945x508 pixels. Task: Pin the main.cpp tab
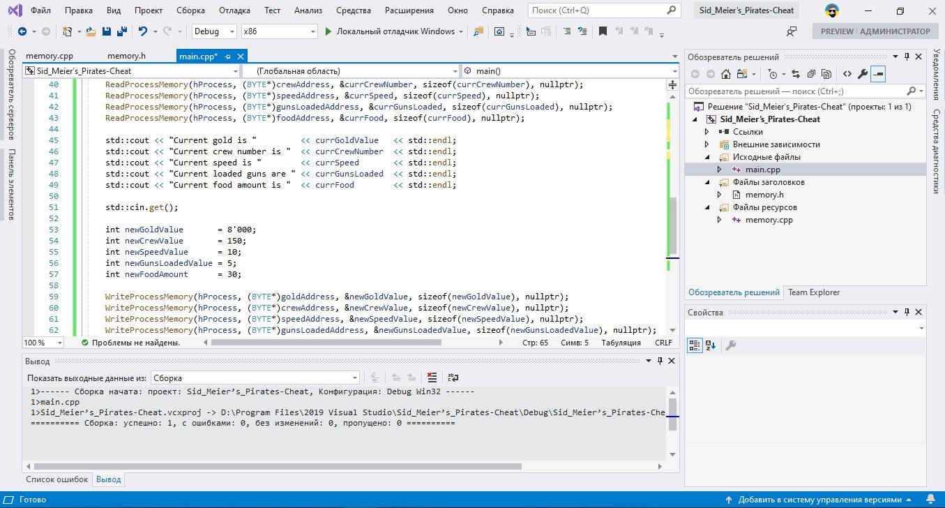228,57
